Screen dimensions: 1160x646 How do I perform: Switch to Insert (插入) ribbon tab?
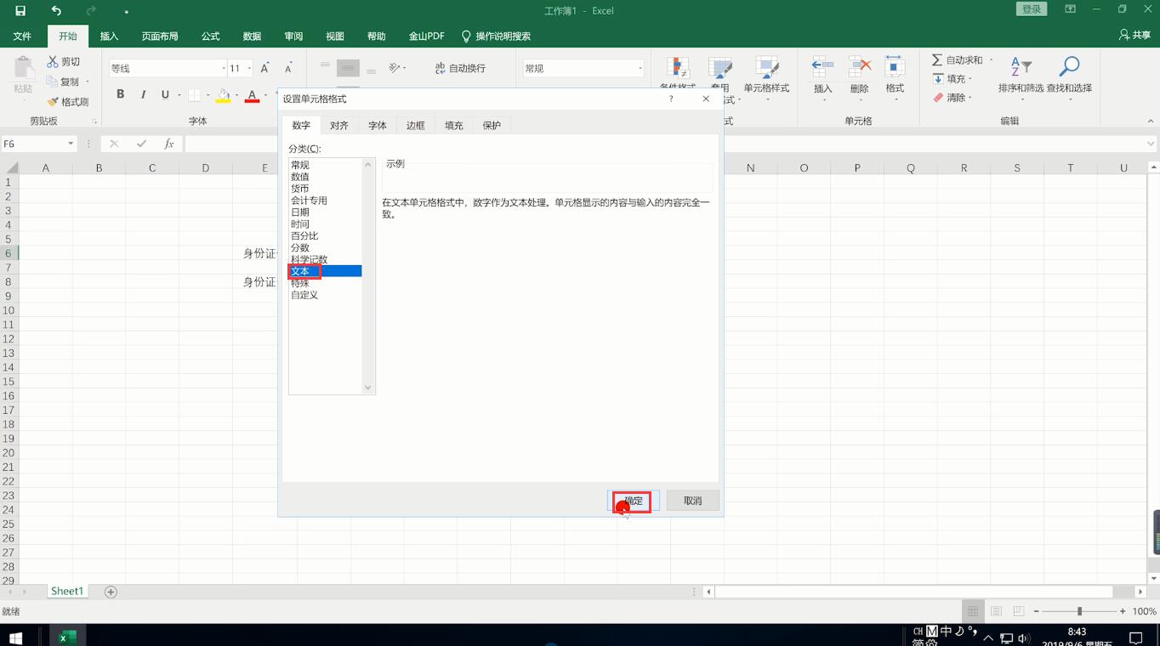click(x=109, y=37)
